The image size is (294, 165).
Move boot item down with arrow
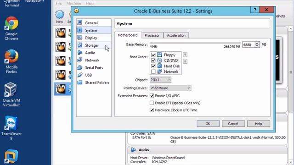click(x=185, y=61)
